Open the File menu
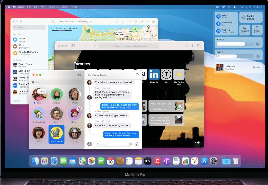Image resolution: width=268 pixels, height=185 pixels. [29, 7]
